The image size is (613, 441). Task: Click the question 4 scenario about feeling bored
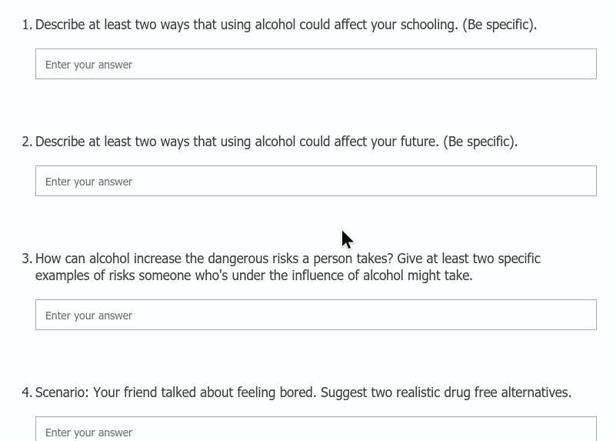(303, 392)
